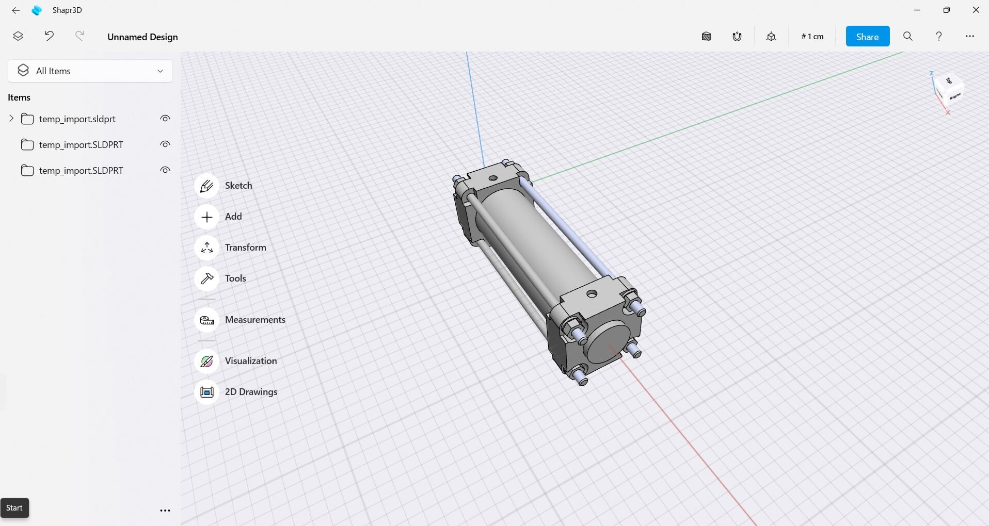Click the Share button
The image size is (989, 526).
point(867,37)
